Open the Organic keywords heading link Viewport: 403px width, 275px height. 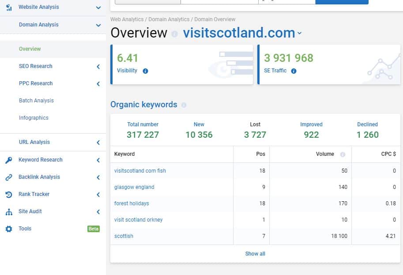pyautogui.click(x=143, y=105)
